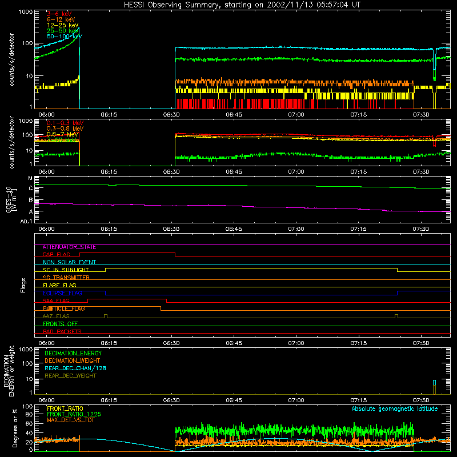Click the A0.1 level on GOES axis

pos(26,221)
